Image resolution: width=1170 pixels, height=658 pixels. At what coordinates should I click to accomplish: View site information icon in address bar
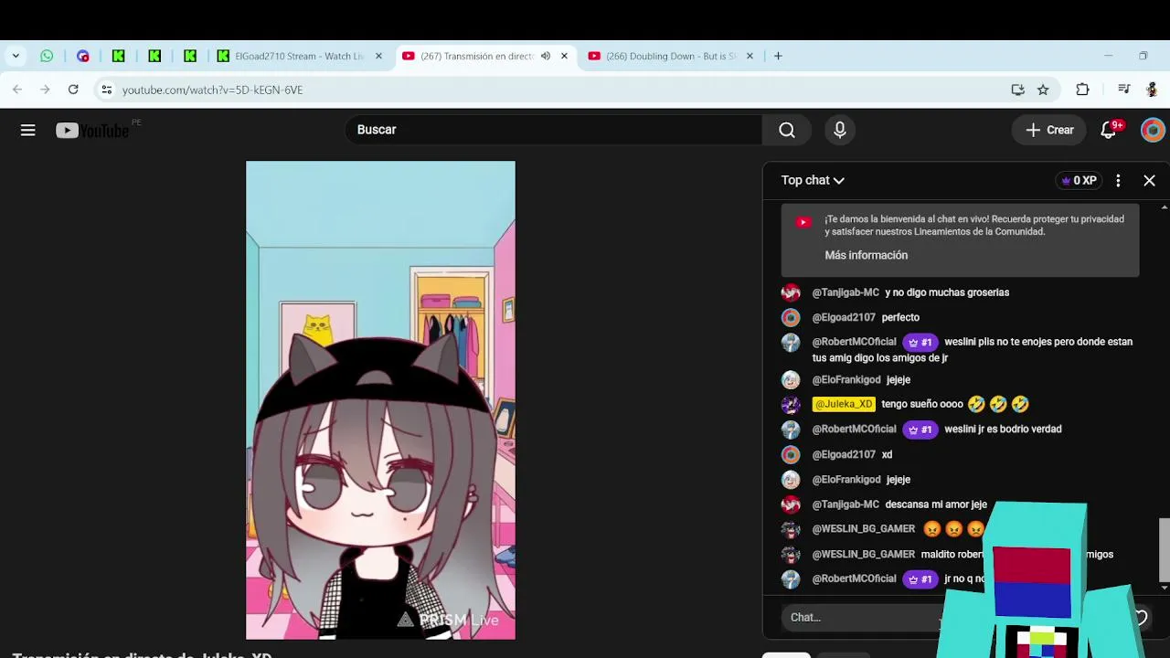[107, 90]
